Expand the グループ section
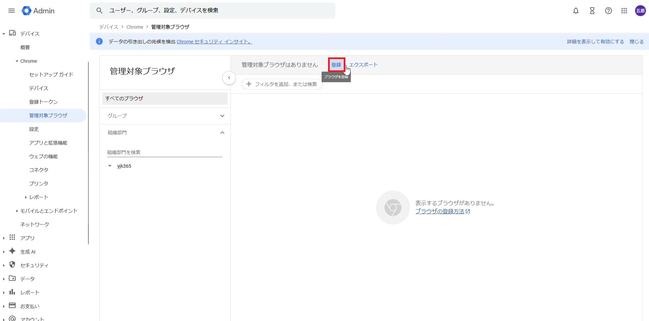The height and width of the screenshot is (321, 649). pos(222,116)
